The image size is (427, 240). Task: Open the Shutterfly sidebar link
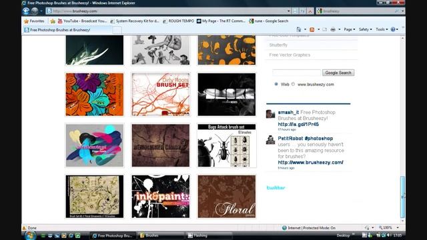tap(278, 45)
